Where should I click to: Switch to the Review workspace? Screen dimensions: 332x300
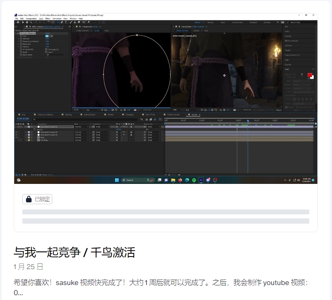click(210, 22)
